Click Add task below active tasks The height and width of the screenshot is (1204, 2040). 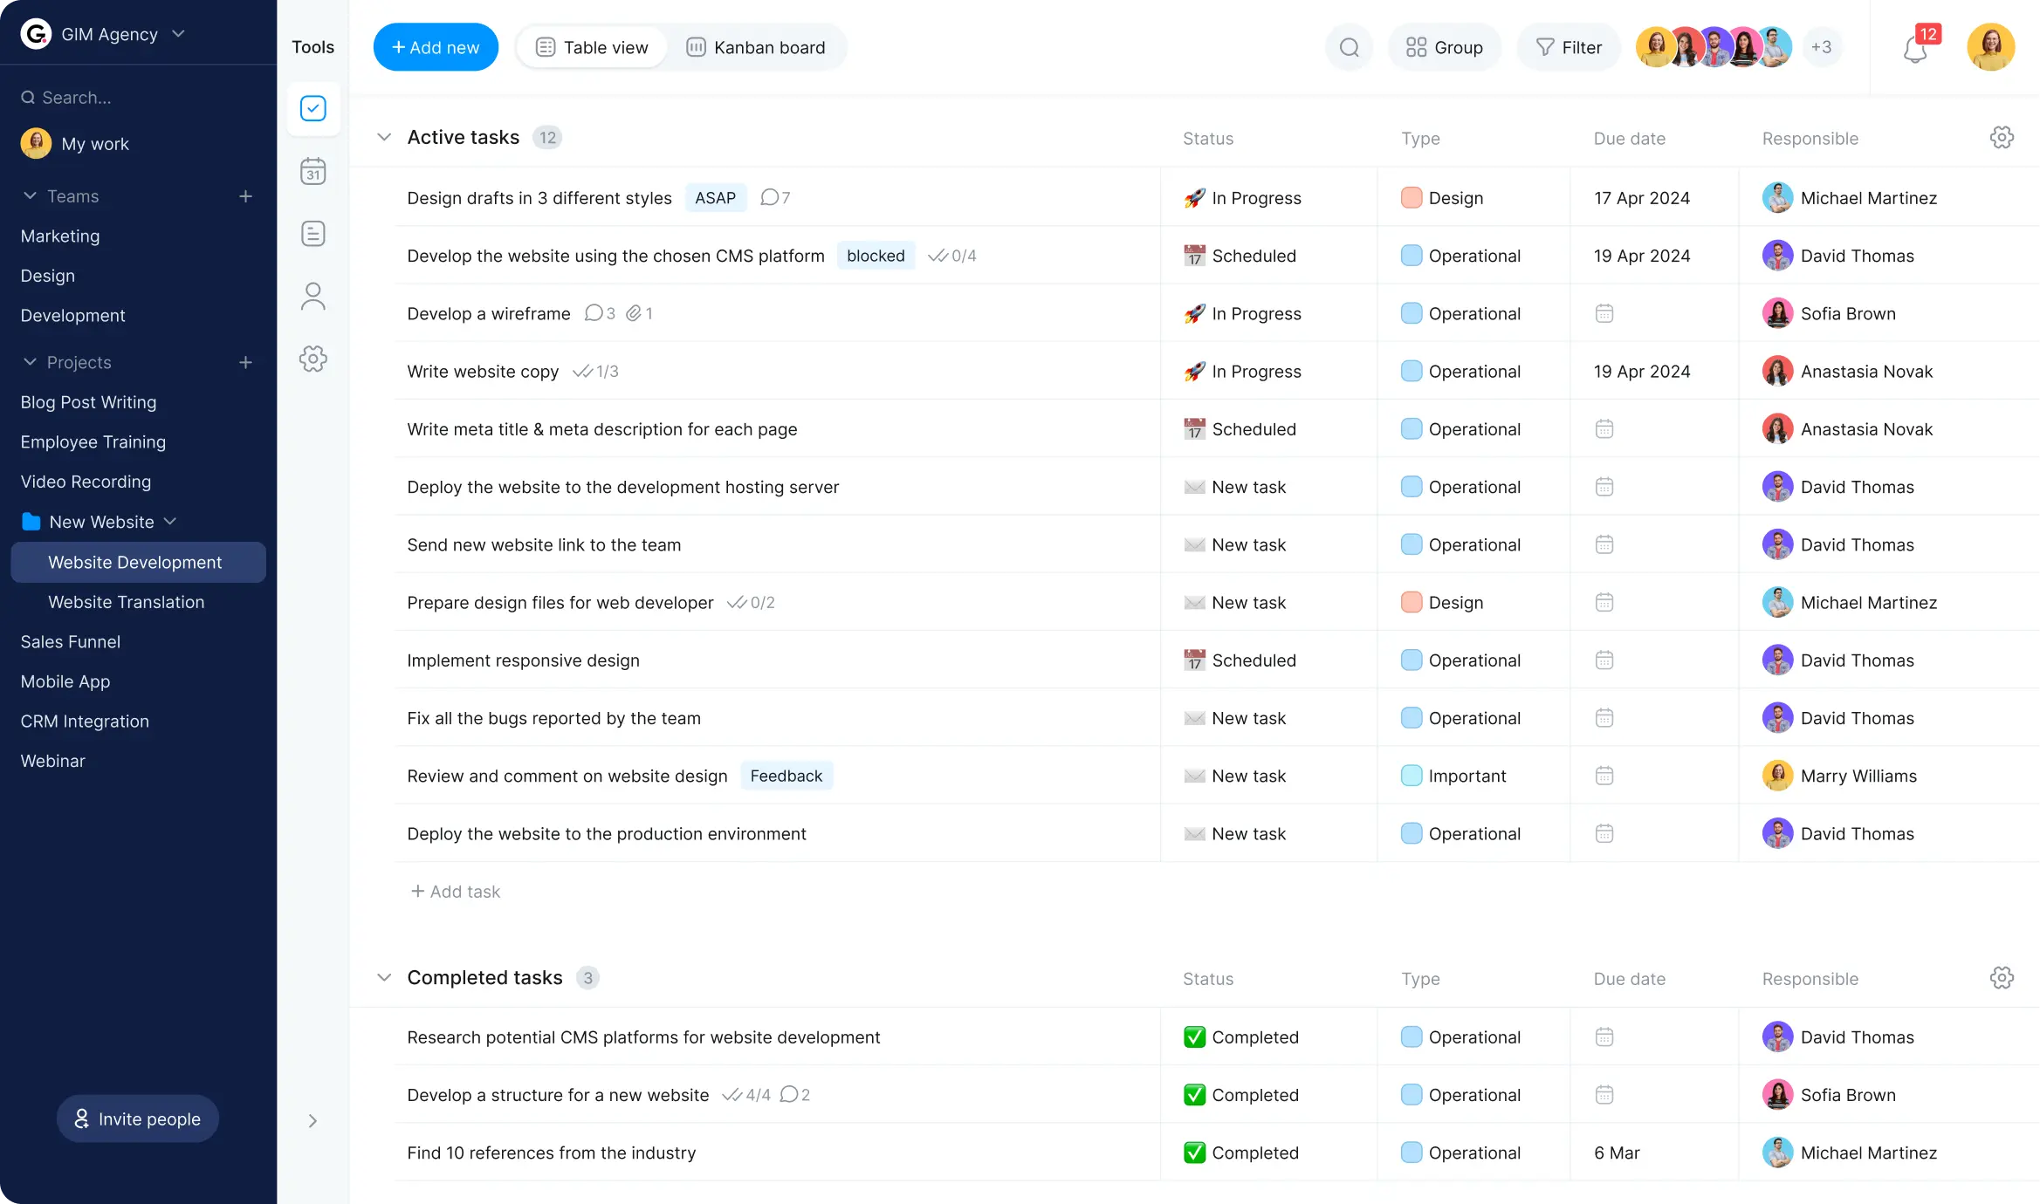455,892
